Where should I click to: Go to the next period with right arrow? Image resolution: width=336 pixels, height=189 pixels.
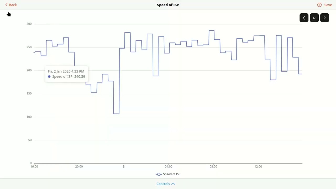[x=325, y=18]
